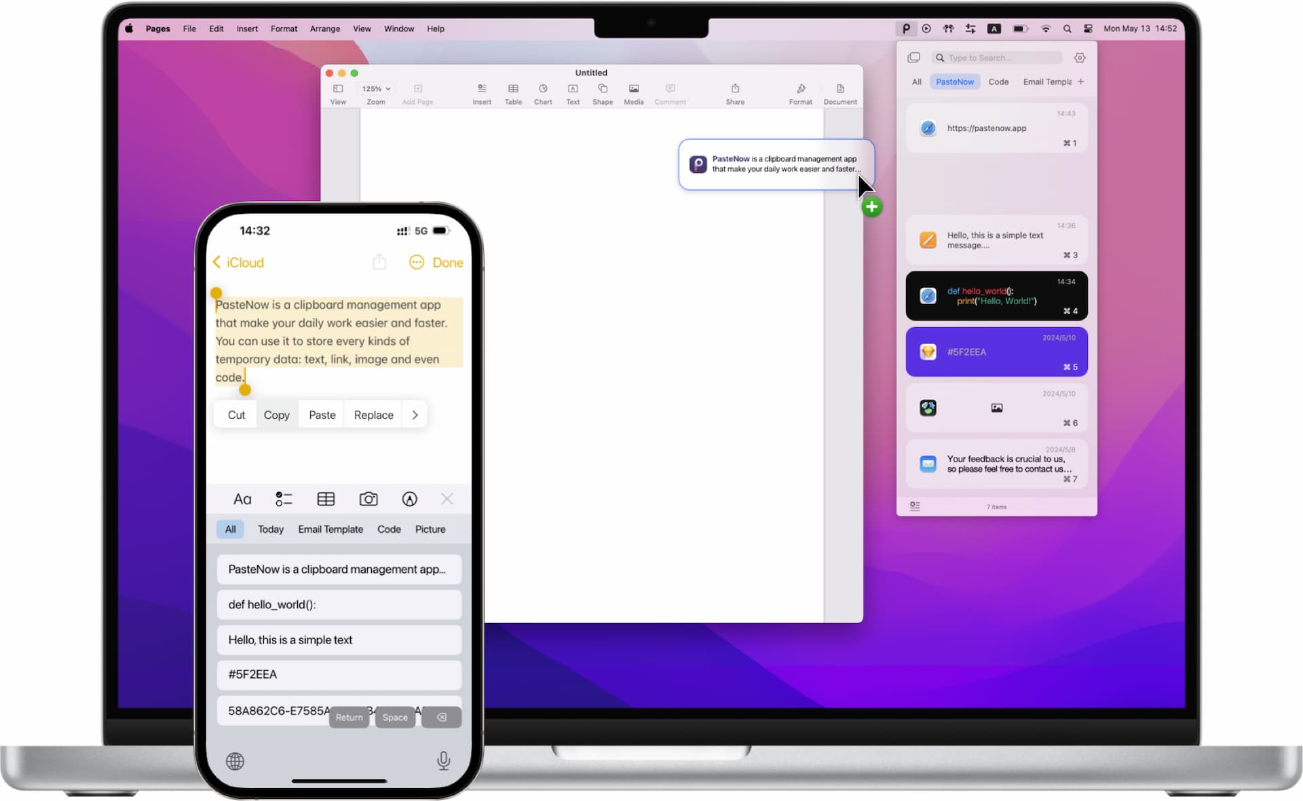
Task: Toggle the PasteNow panel list view icon
Action: (915, 506)
